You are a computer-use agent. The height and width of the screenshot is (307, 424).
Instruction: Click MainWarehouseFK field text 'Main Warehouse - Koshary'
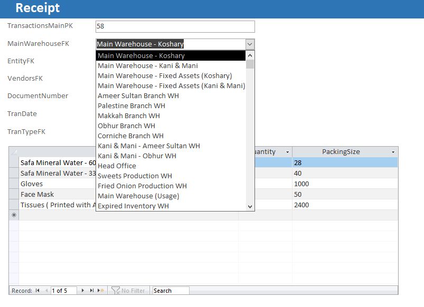point(140,44)
